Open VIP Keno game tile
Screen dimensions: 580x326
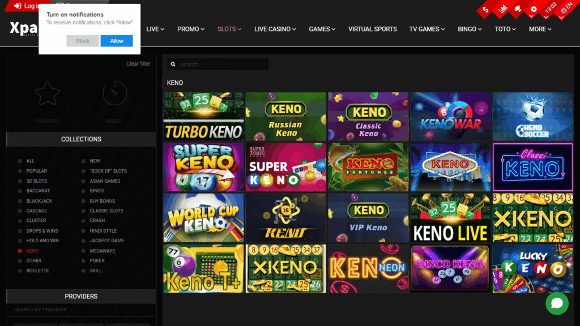(368, 218)
